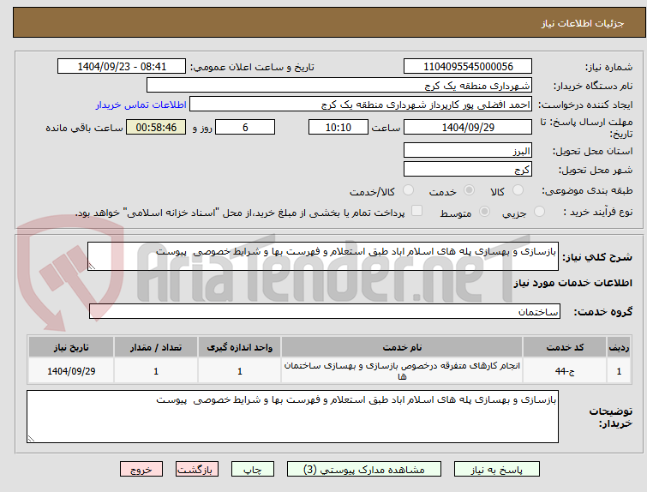Image resolution: width=647 pixels, height=492 pixels.
Task: Click the اطلاعات خدمات مورد نیاز heading
Action: 572,283
